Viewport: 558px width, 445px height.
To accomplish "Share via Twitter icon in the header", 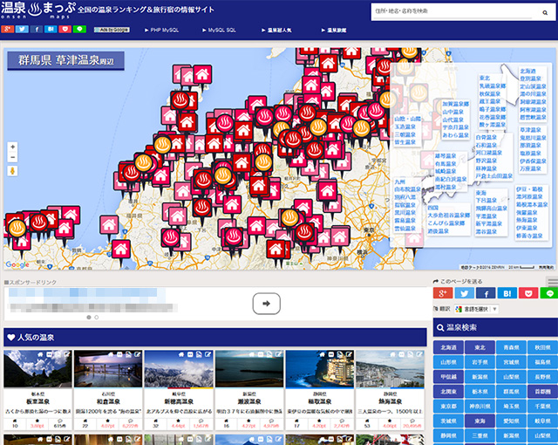I will [x=23, y=29].
